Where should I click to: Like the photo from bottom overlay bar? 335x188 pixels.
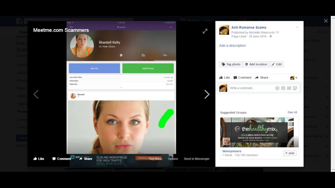tap(39, 159)
